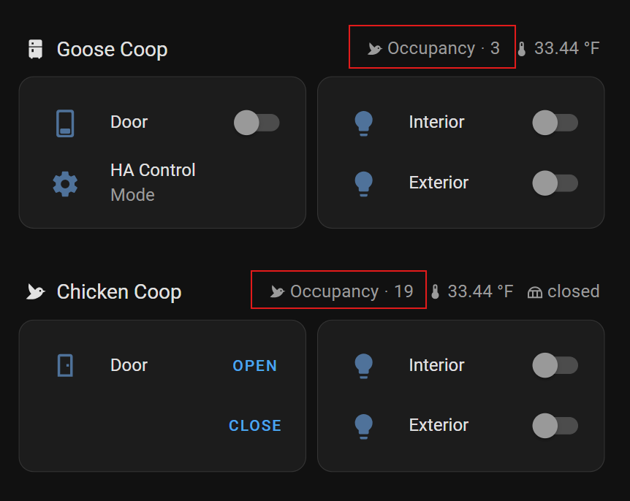Click the Goose Coop fridge icon
The image size is (630, 501).
click(35, 49)
